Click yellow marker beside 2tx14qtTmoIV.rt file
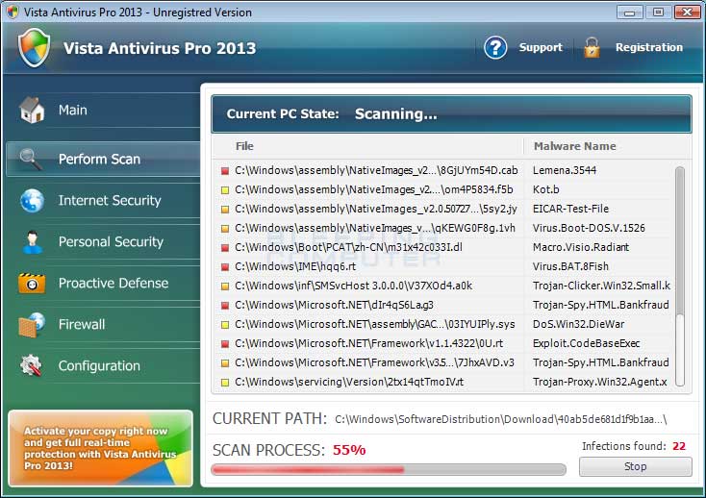The width and height of the screenshot is (706, 498). [225, 383]
